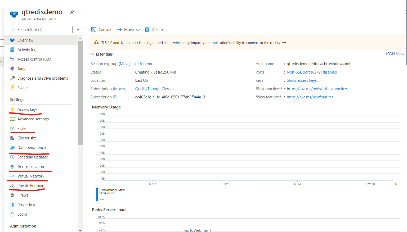Click the Data persistence cloud icon

click(x=12, y=148)
